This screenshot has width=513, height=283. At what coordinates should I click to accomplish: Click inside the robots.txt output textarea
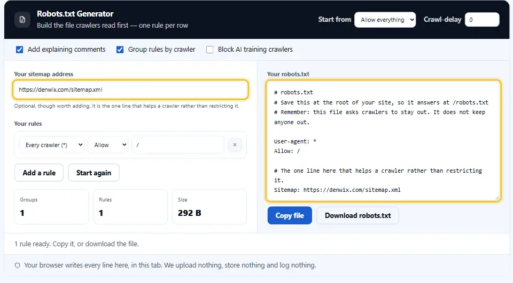[384, 141]
